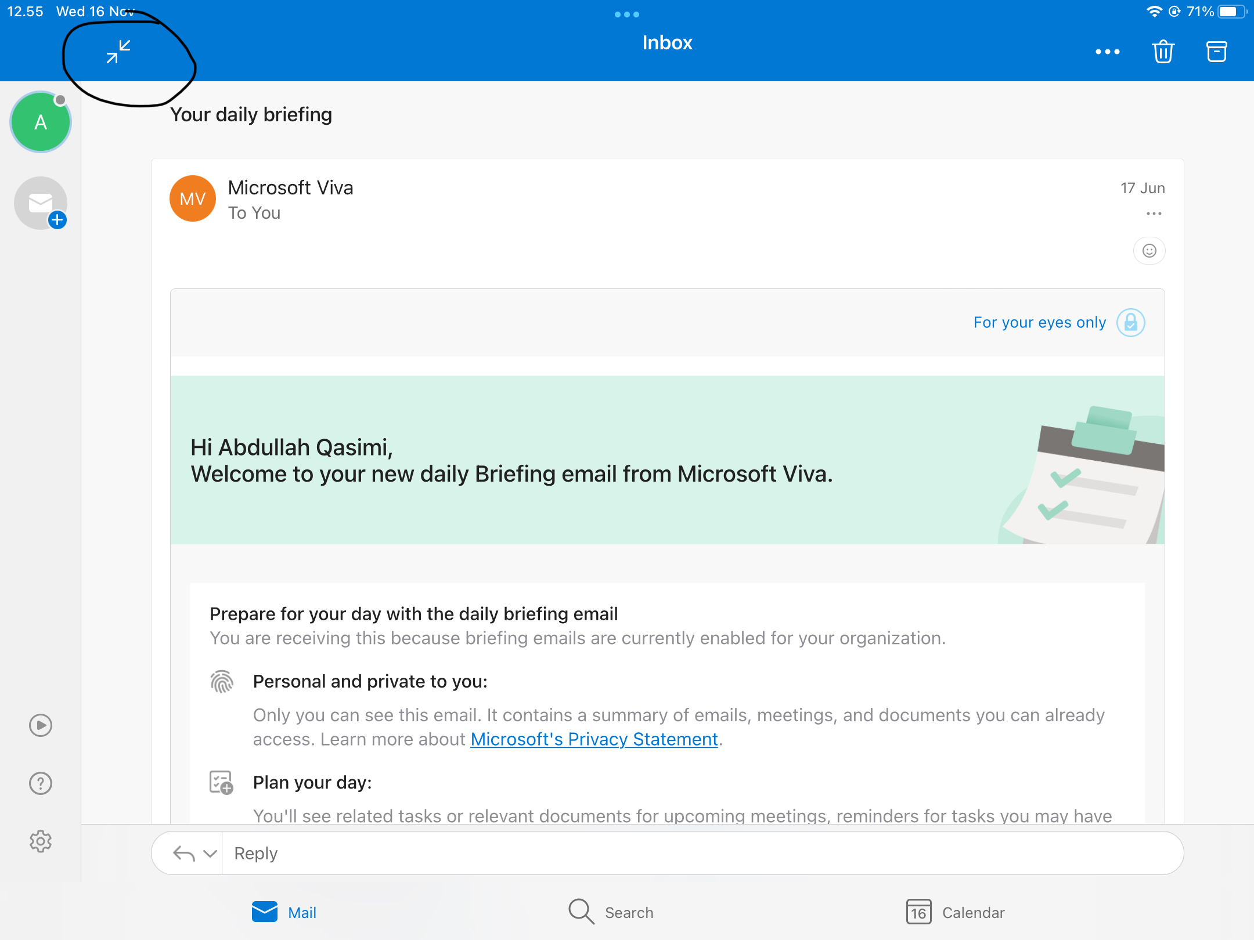Open the Play My Emails sidebar icon
1254x940 pixels.
(41, 725)
